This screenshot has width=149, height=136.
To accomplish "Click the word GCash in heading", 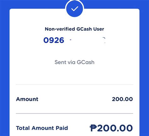I will [84, 29].
